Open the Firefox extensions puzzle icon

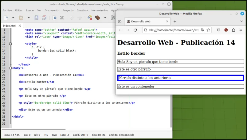(233, 30)
